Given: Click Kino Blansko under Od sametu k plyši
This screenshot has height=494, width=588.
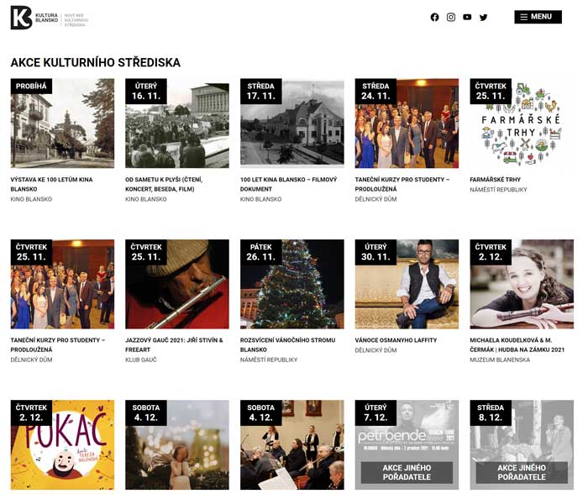Looking at the screenshot, I should (146, 199).
